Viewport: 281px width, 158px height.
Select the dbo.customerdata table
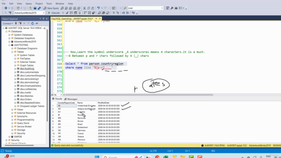(x=29, y=72)
